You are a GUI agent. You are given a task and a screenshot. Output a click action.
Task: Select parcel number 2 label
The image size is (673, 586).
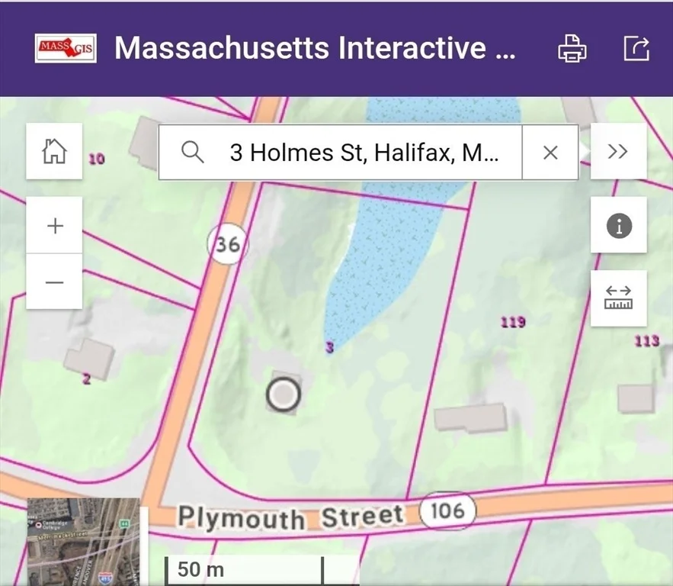[87, 379]
